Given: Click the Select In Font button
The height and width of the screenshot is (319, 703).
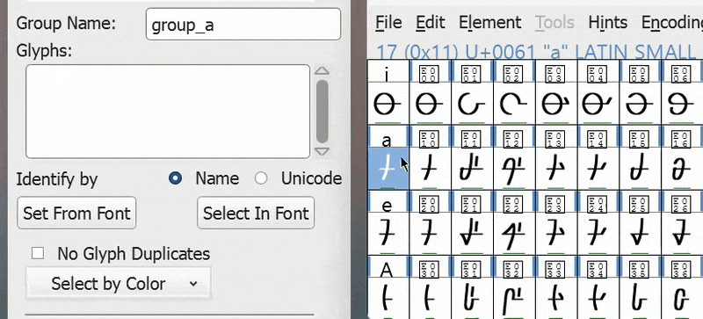Looking at the screenshot, I should click(x=256, y=213).
